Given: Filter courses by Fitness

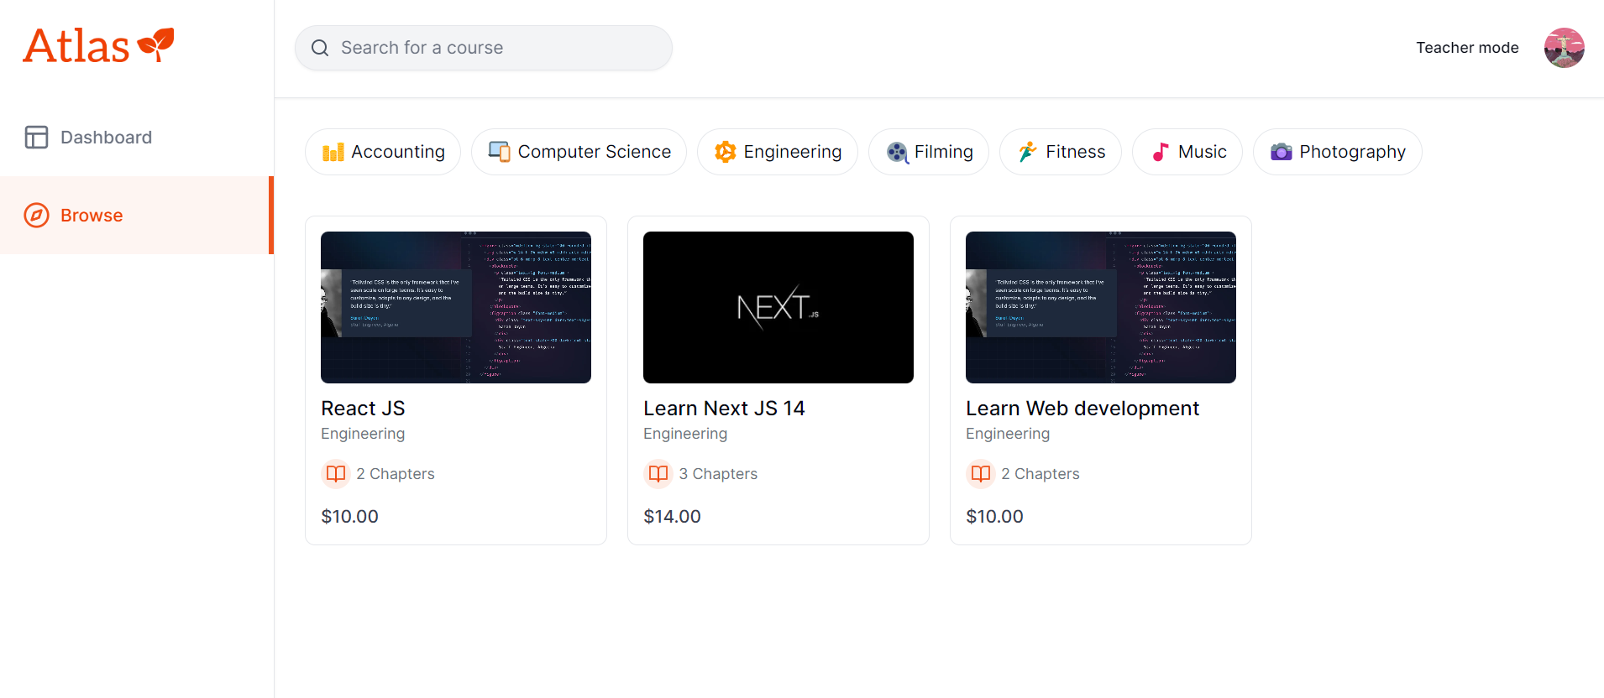Looking at the screenshot, I should point(1061,152).
